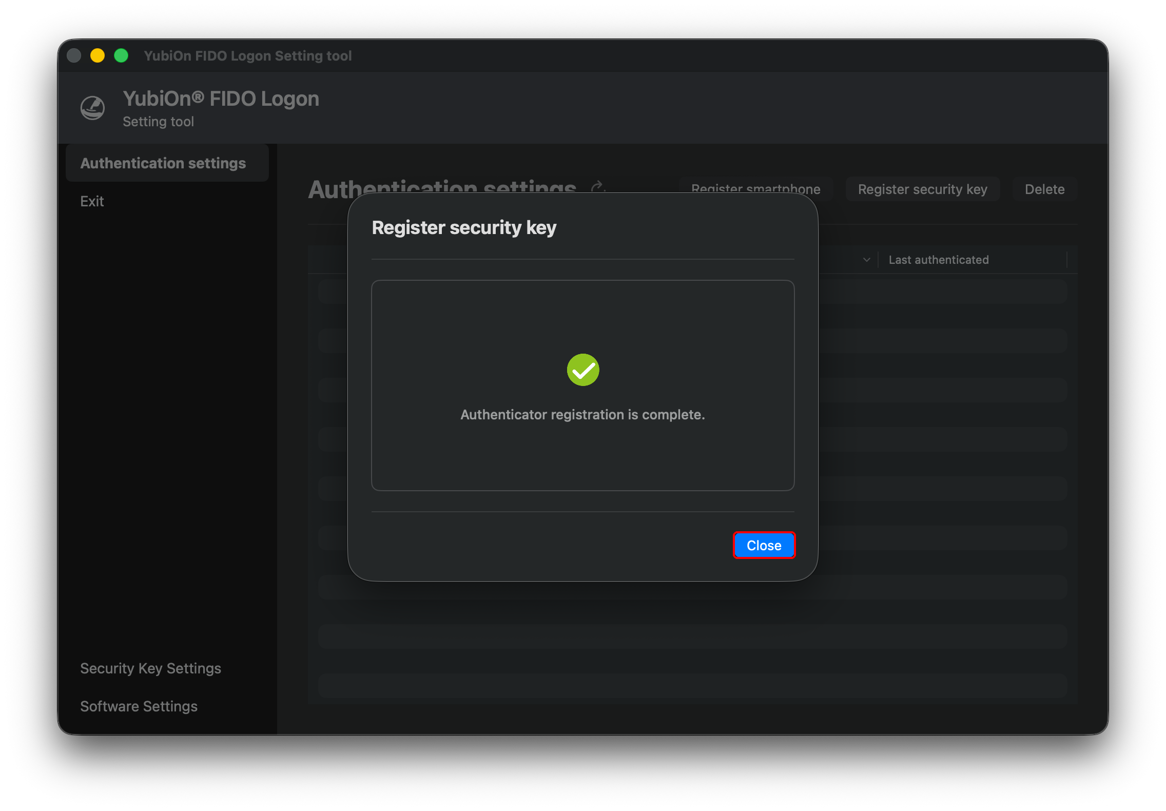Click the green full-screen window button
This screenshot has width=1166, height=811.
pos(121,55)
